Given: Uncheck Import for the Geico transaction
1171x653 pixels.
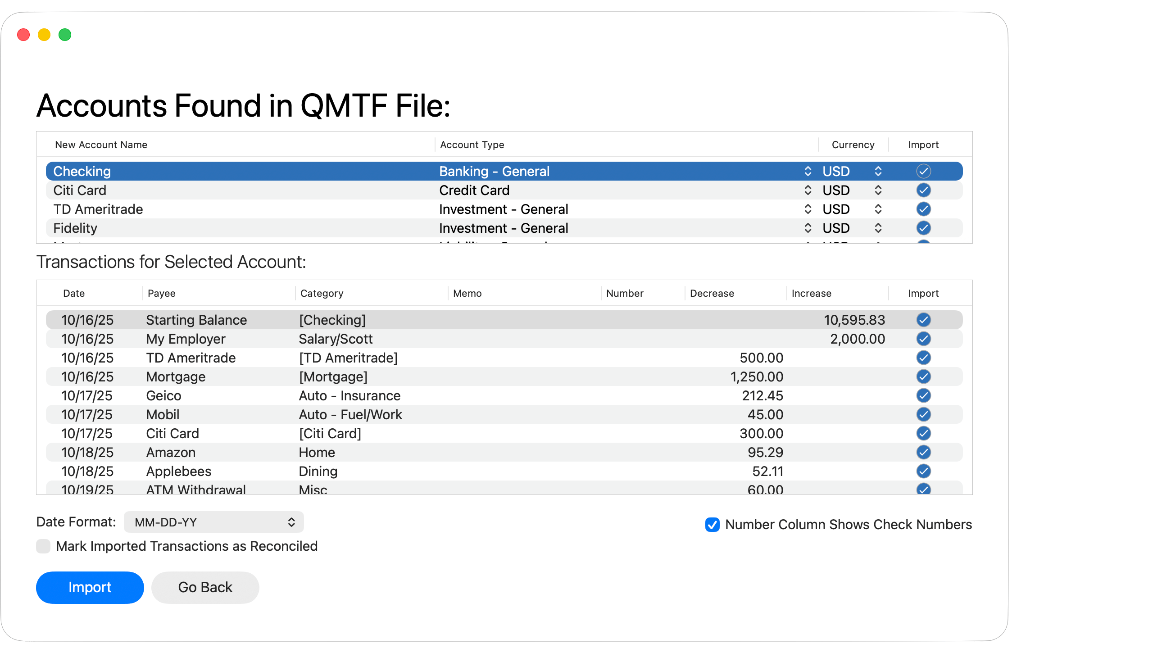Looking at the screenshot, I should 923,395.
